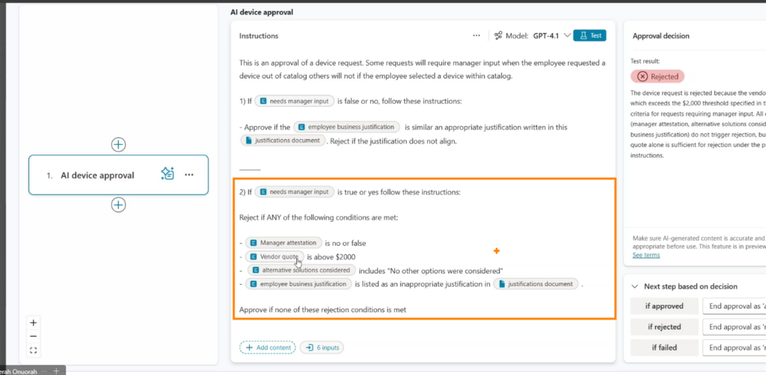Expand the GPT-4.1 model dropdown
The image size is (766, 375).
click(x=566, y=35)
